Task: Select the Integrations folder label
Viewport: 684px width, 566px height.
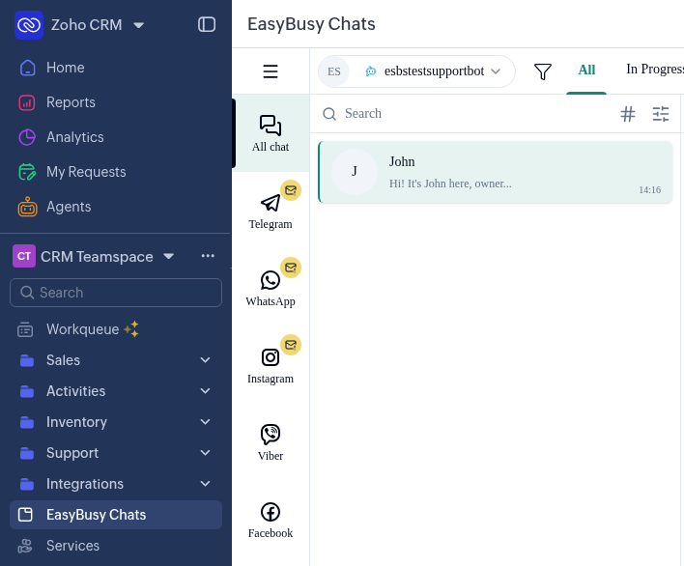Action: click(85, 484)
